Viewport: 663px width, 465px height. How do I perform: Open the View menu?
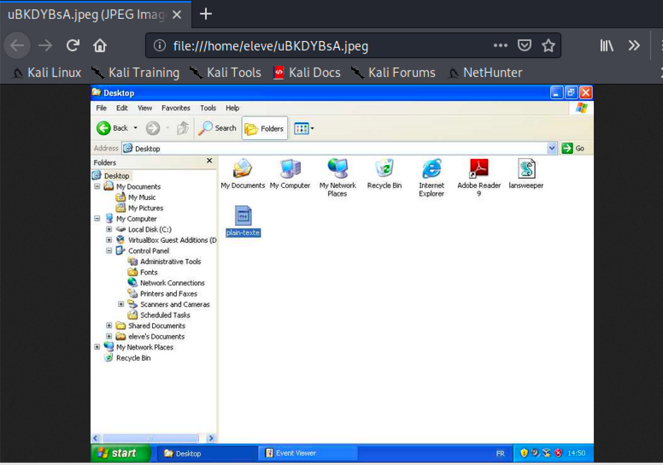tap(145, 108)
